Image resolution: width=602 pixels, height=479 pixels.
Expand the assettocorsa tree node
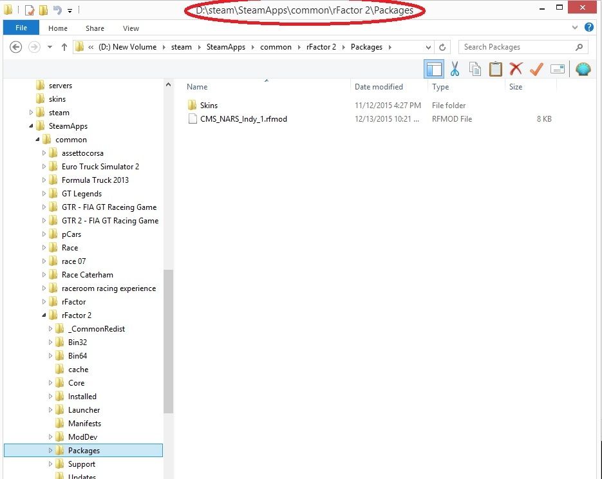[x=44, y=153]
